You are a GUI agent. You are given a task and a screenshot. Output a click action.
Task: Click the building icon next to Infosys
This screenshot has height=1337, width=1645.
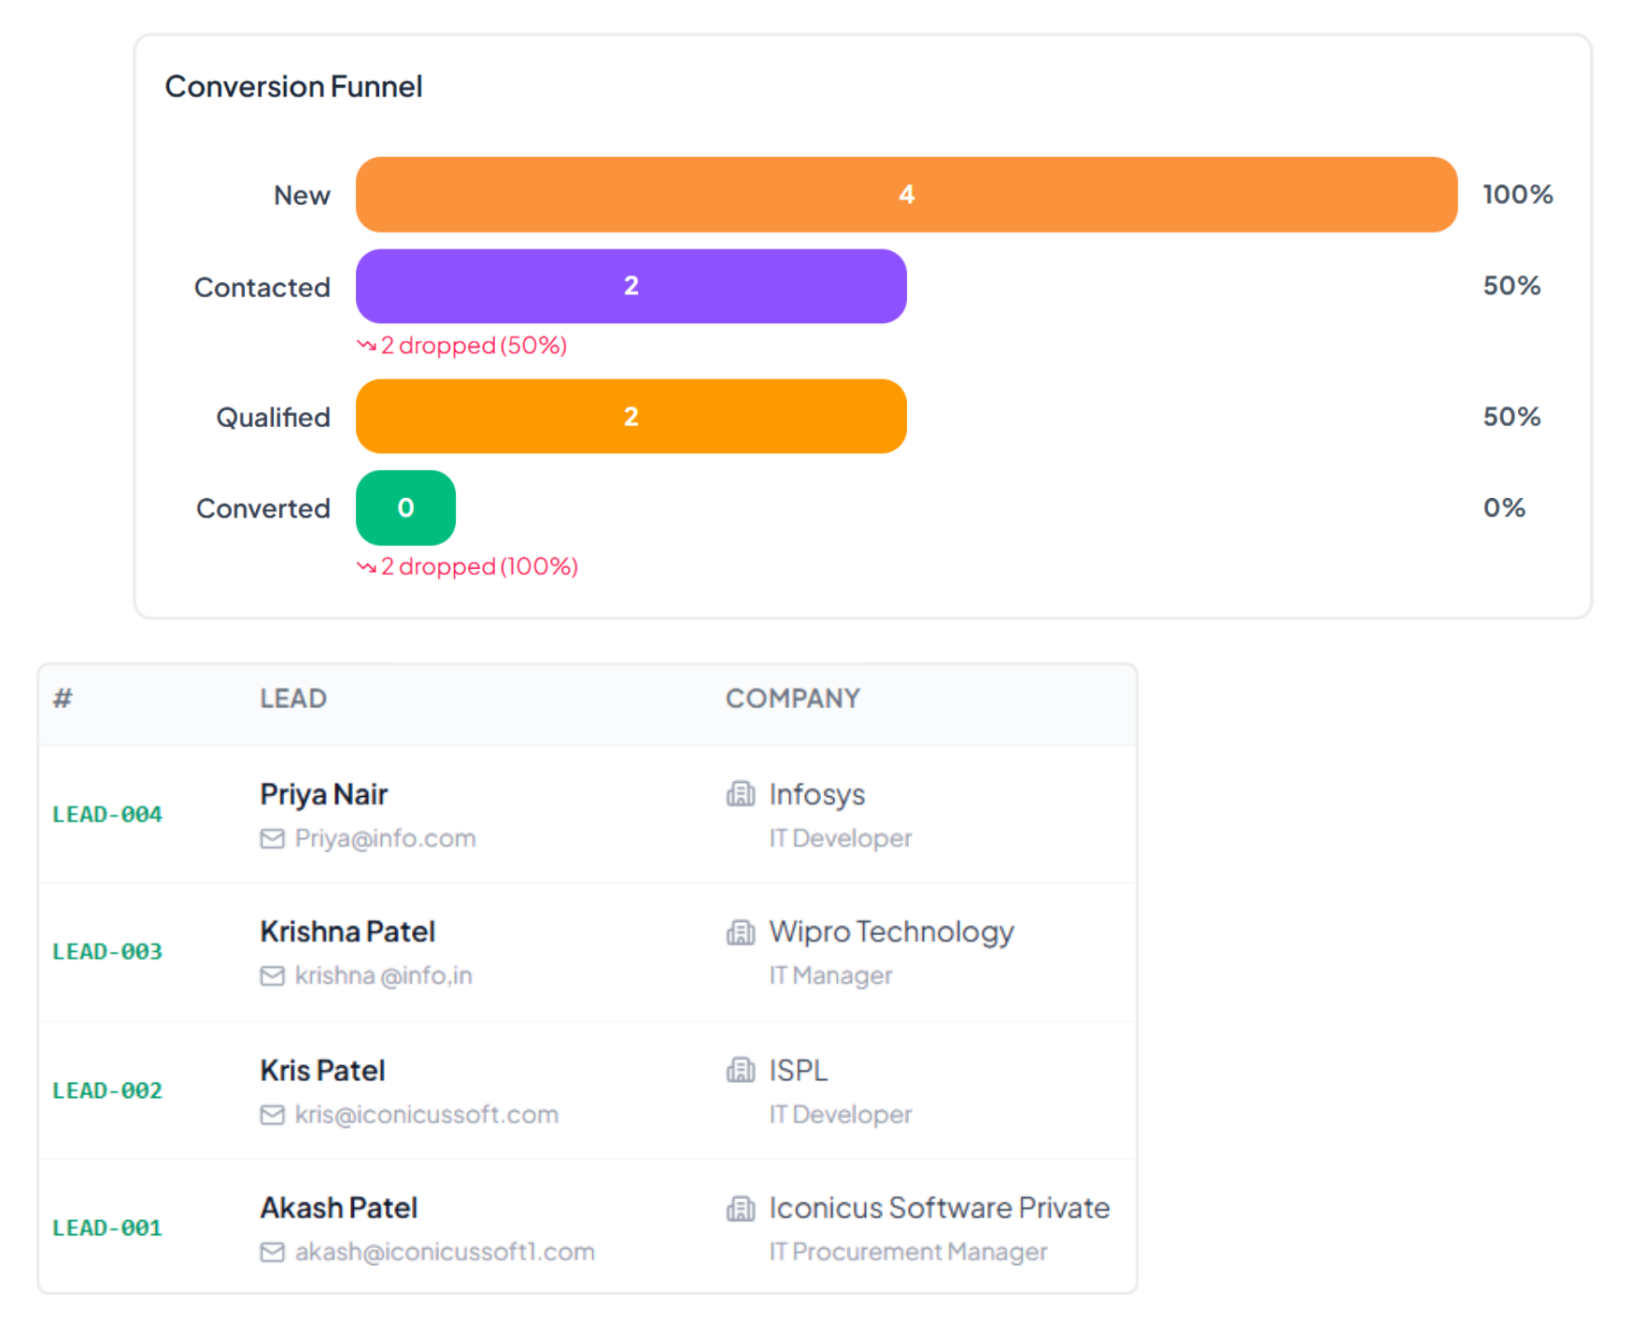[741, 794]
